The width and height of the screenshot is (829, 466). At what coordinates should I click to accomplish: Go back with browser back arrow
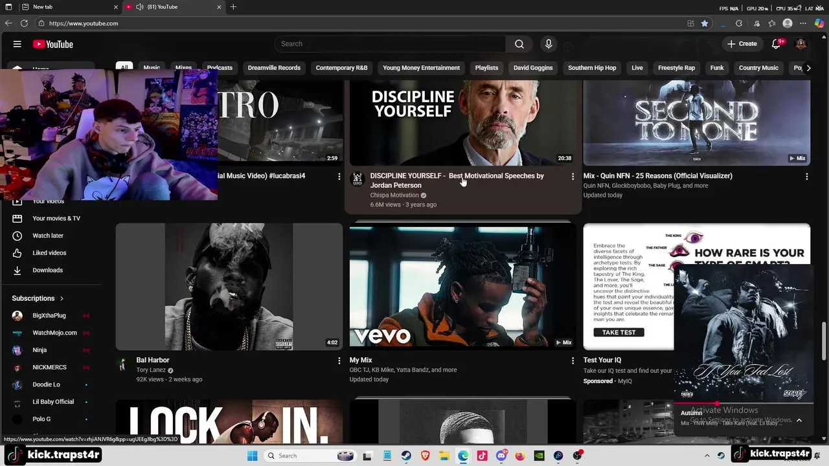8,23
